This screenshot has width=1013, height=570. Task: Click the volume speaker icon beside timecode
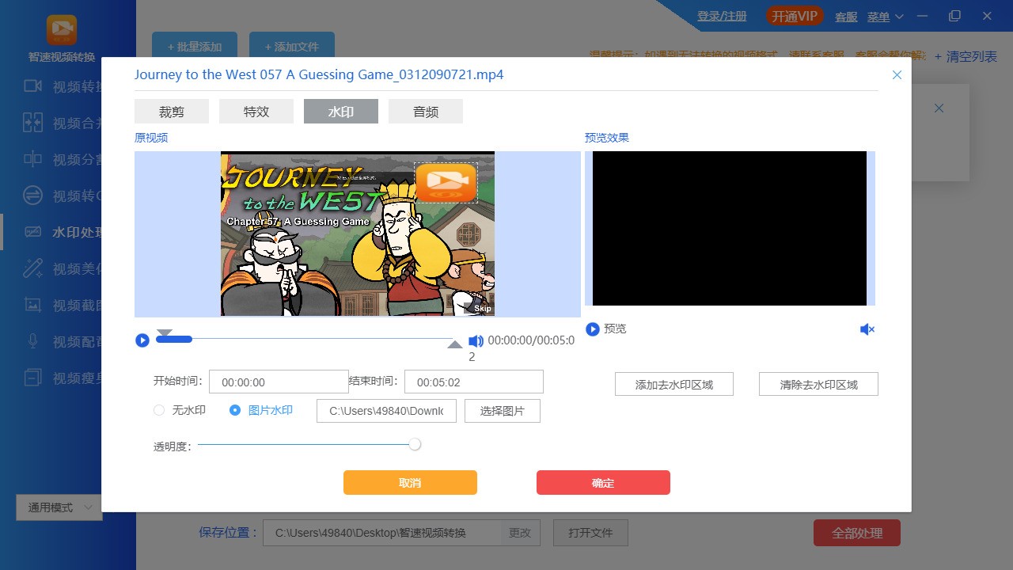pos(476,341)
